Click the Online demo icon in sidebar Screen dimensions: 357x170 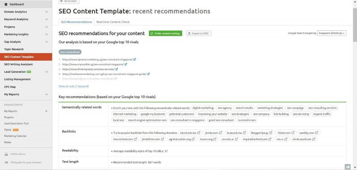pos(6,154)
